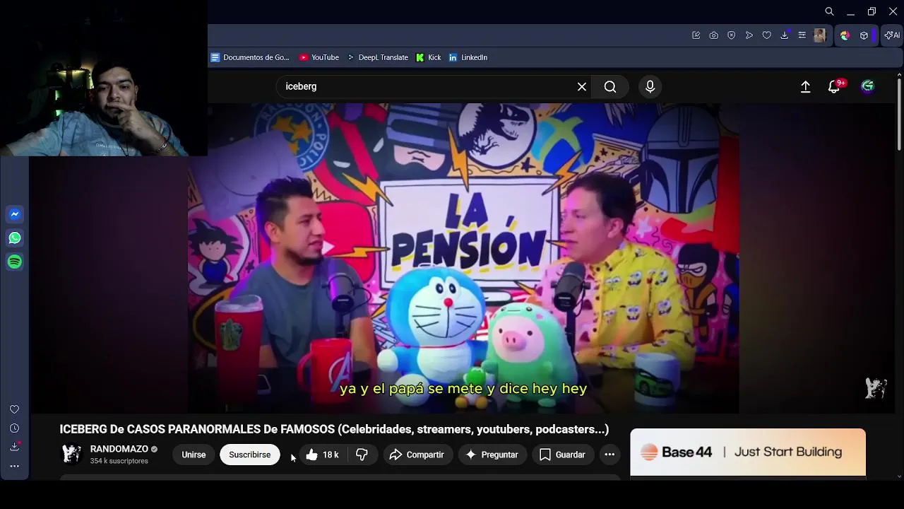
Task: Open the LinkedIn bookmark
Action: (x=468, y=57)
